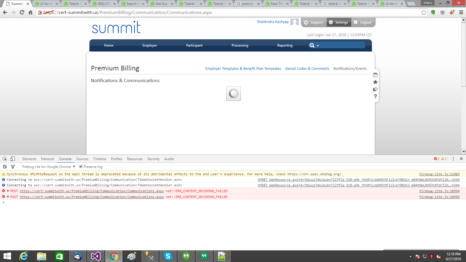The height and width of the screenshot is (262, 466).
Task: Open console context dropdown Firebug Lite
Action: tap(49, 167)
